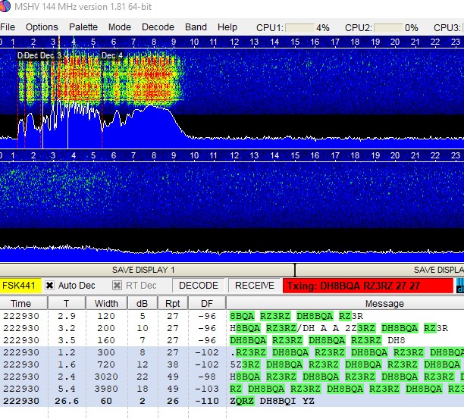464x419 pixels.
Task: Open the Help menu
Action: tap(227, 27)
